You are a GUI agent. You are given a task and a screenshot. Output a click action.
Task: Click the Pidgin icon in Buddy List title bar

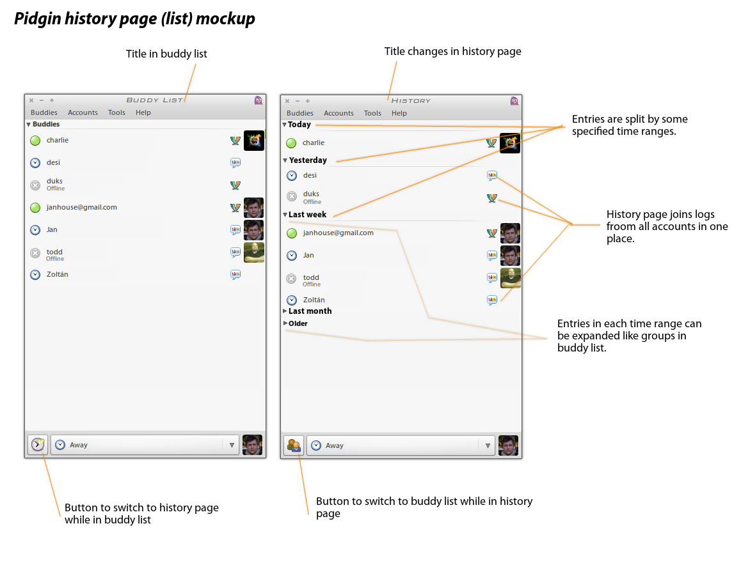(x=258, y=100)
